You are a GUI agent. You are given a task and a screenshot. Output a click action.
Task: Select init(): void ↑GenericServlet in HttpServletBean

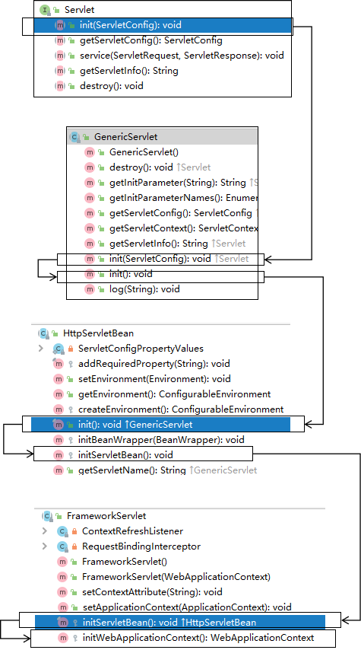coord(160,425)
